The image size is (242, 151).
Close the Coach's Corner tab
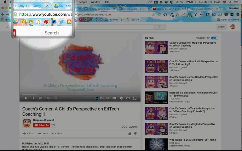(182, 9)
